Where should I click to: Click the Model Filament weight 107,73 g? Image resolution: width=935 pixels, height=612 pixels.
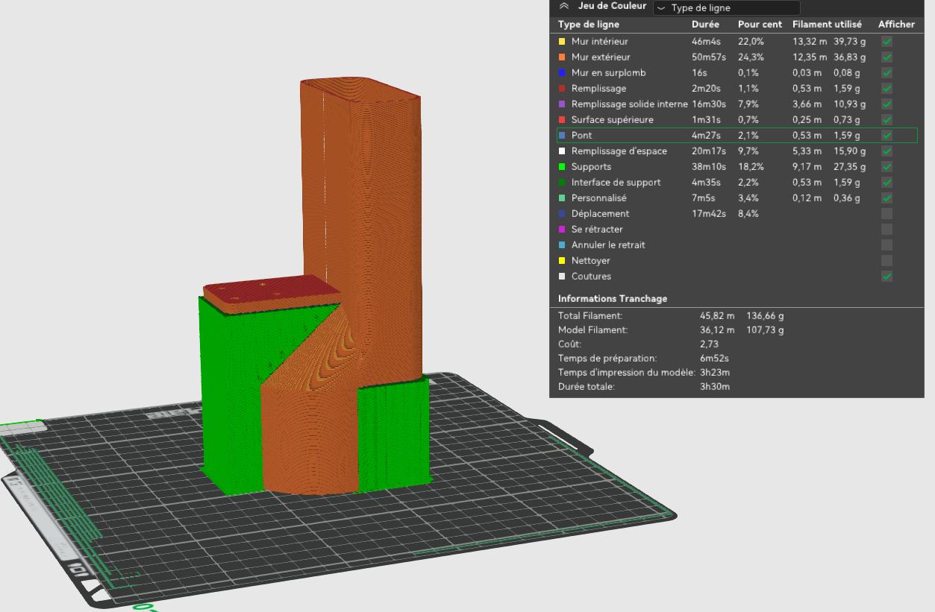coord(765,330)
